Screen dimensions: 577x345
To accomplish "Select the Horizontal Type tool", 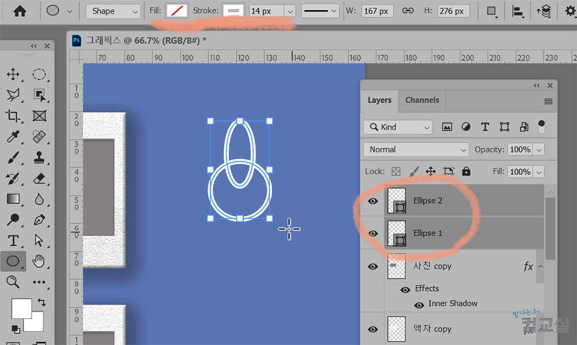I will (13, 241).
